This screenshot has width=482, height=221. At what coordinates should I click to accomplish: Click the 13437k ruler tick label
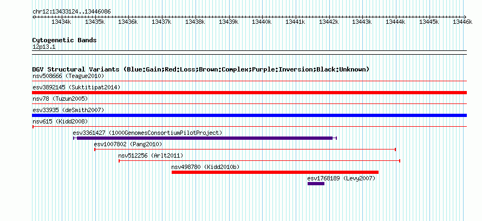(162, 22)
